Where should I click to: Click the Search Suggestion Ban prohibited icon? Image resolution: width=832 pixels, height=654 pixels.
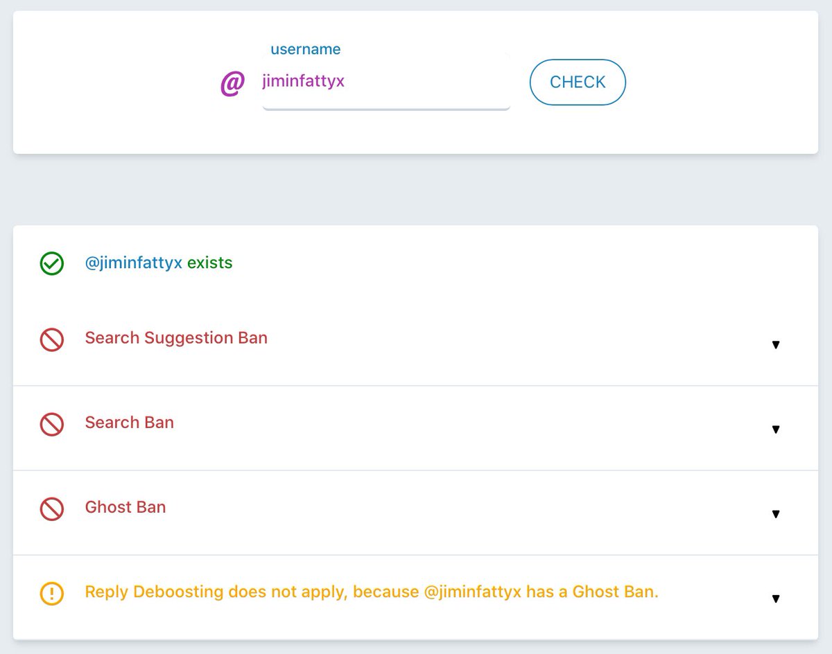coord(52,339)
